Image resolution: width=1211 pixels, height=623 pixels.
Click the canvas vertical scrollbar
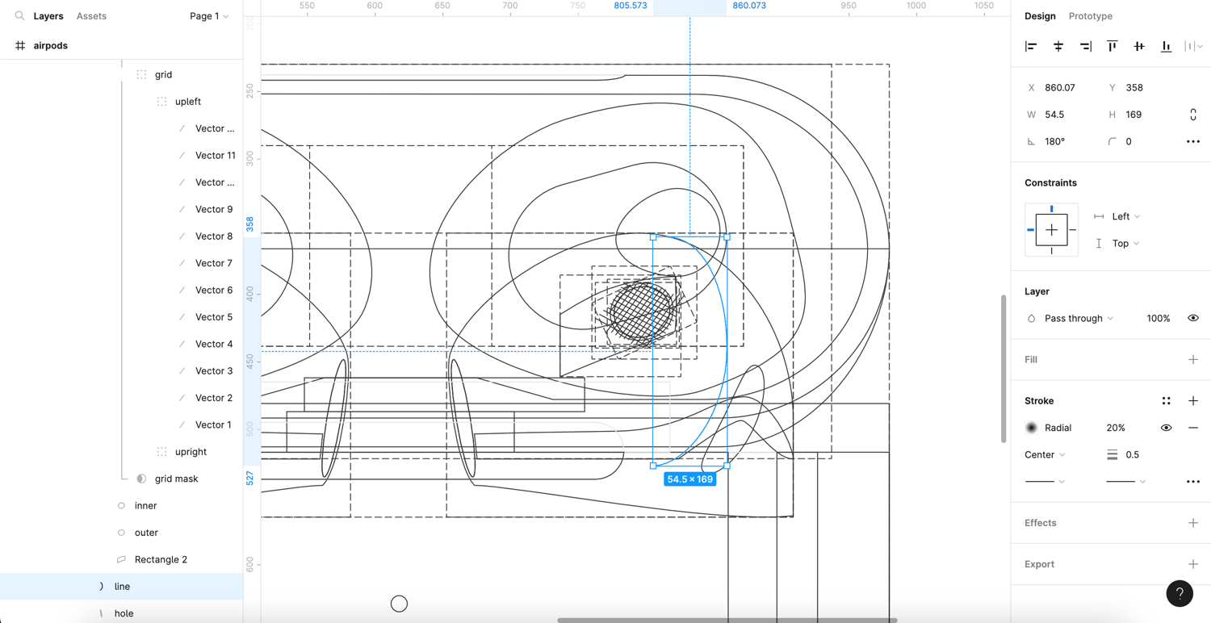click(x=1004, y=368)
